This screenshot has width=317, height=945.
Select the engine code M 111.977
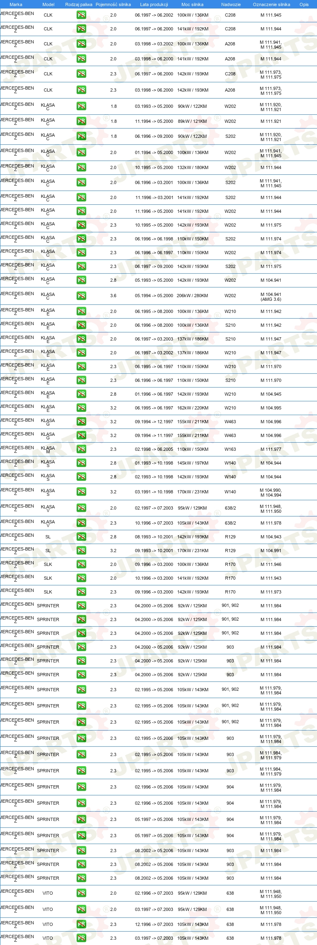(x=271, y=449)
